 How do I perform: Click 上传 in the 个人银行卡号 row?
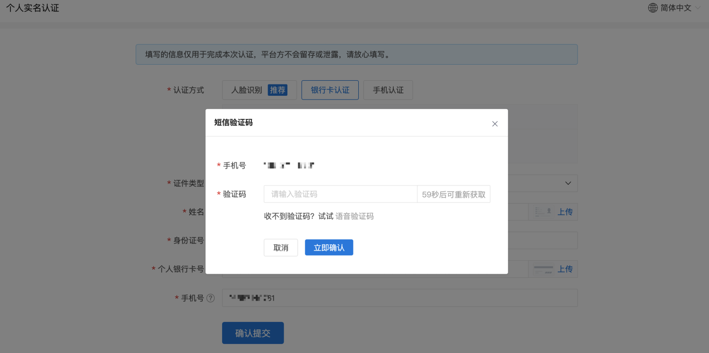coord(565,269)
